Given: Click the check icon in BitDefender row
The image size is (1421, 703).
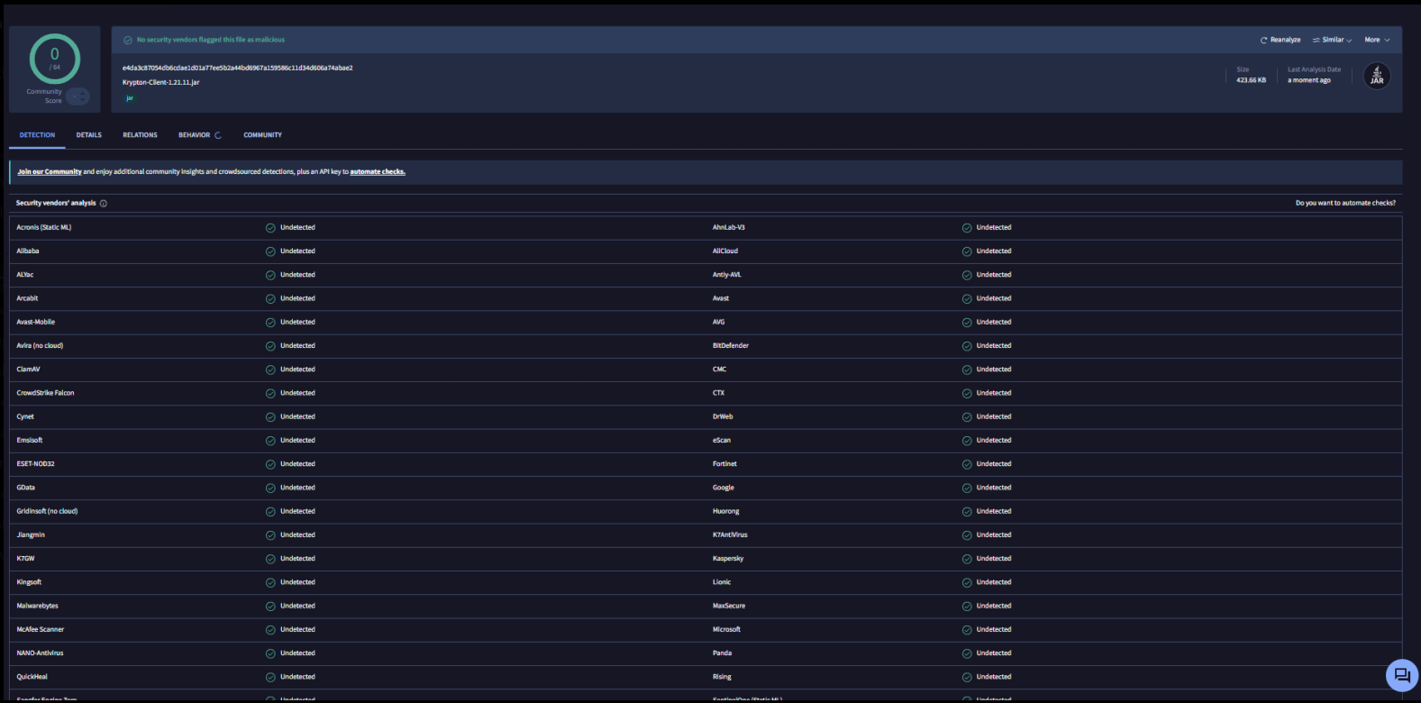Looking at the screenshot, I should tap(967, 346).
